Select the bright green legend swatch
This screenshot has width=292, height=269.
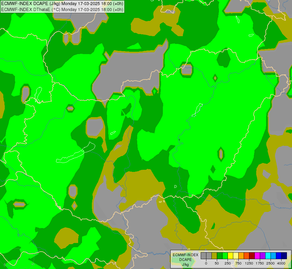click(x=225, y=256)
